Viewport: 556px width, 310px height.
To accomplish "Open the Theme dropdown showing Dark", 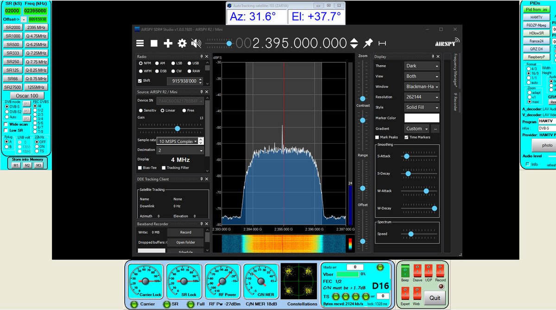I will point(422,66).
